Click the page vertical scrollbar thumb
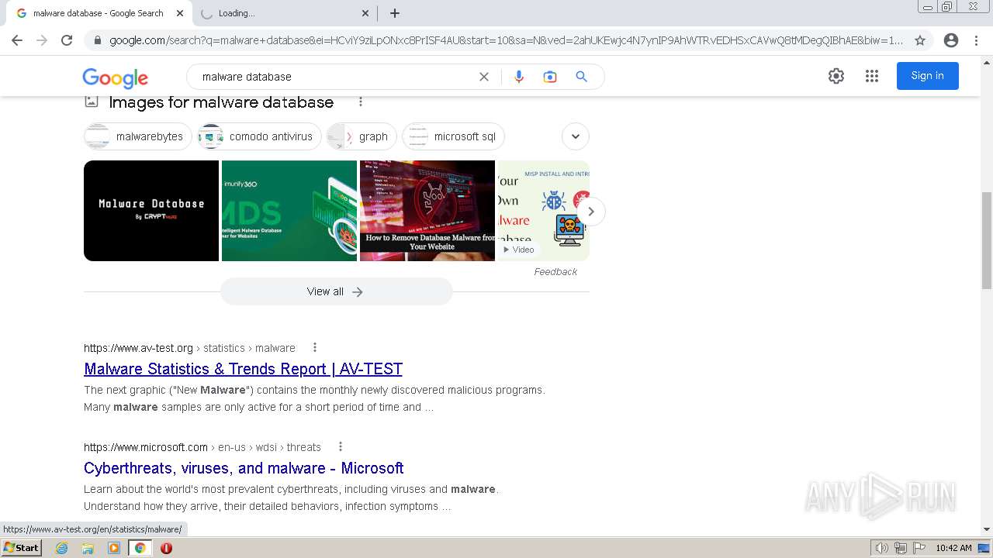This screenshot has width=993, height=558. coord(987,240)
